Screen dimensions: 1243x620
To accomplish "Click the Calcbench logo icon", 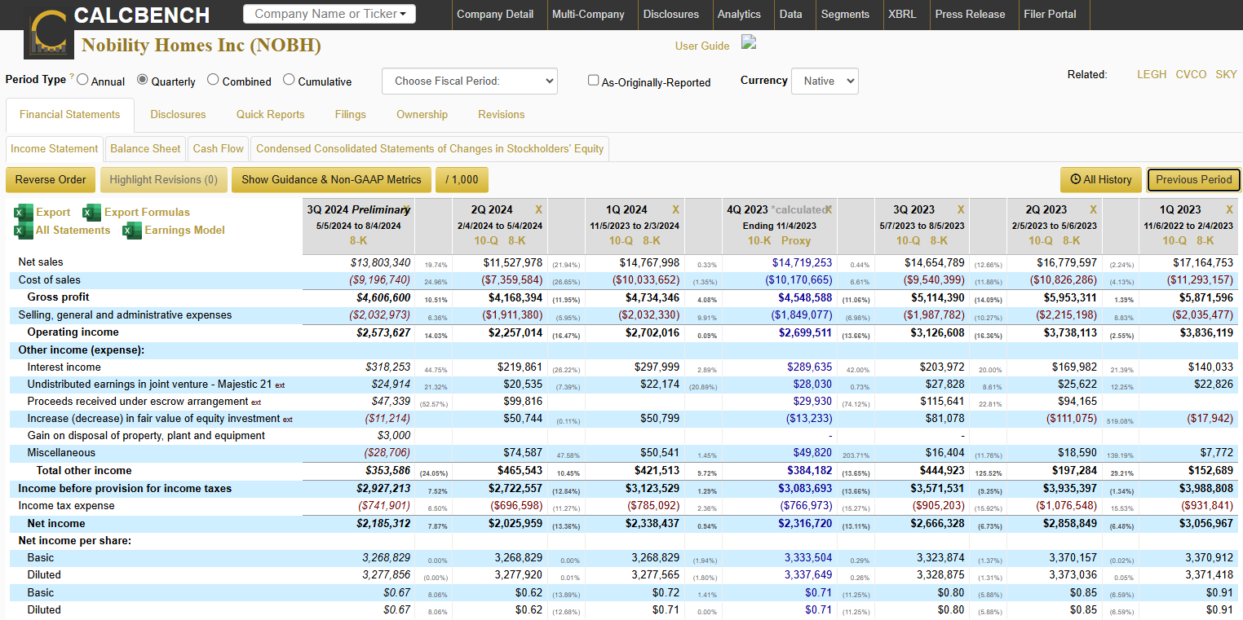I will 48,34.
